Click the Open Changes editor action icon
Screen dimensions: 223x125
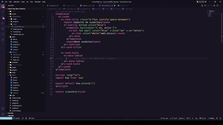pyautogui.click(x=202, y=6)
